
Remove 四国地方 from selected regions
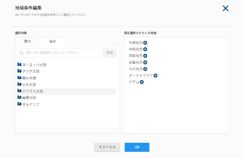point(145,56)
